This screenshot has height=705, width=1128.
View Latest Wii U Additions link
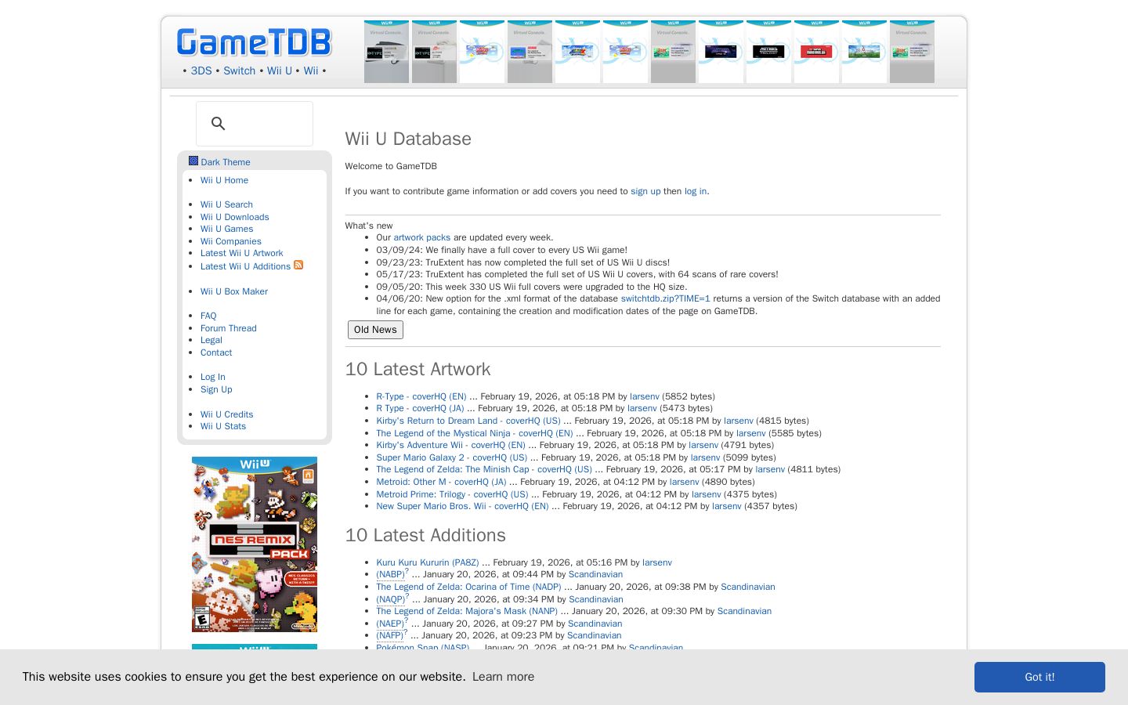(x=245, y=266)
